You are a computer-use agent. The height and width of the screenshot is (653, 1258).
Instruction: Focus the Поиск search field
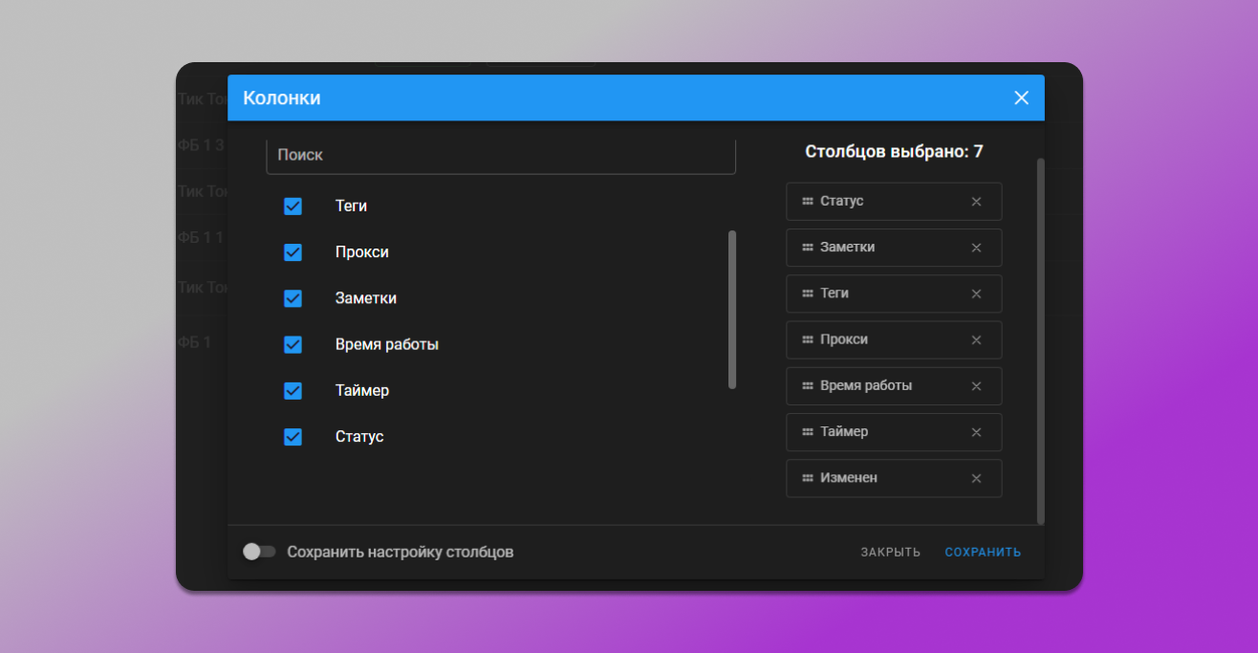tap(500, 155)
